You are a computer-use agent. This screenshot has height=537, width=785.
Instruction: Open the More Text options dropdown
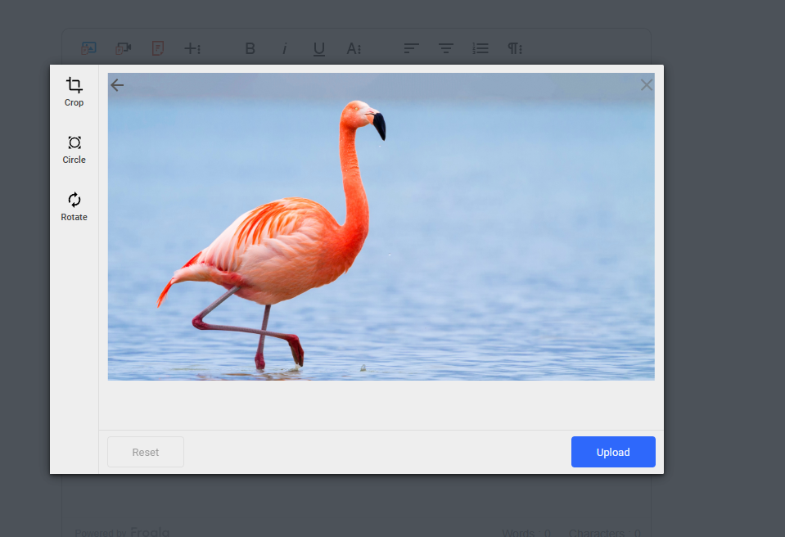point(353,48)
